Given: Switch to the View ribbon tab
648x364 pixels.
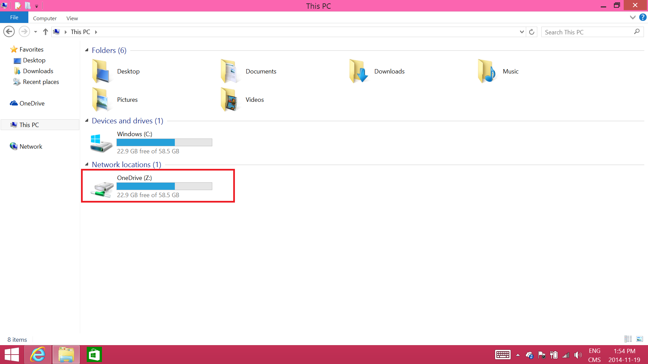Looking at the screenshot, I should (x=72, y=18).
